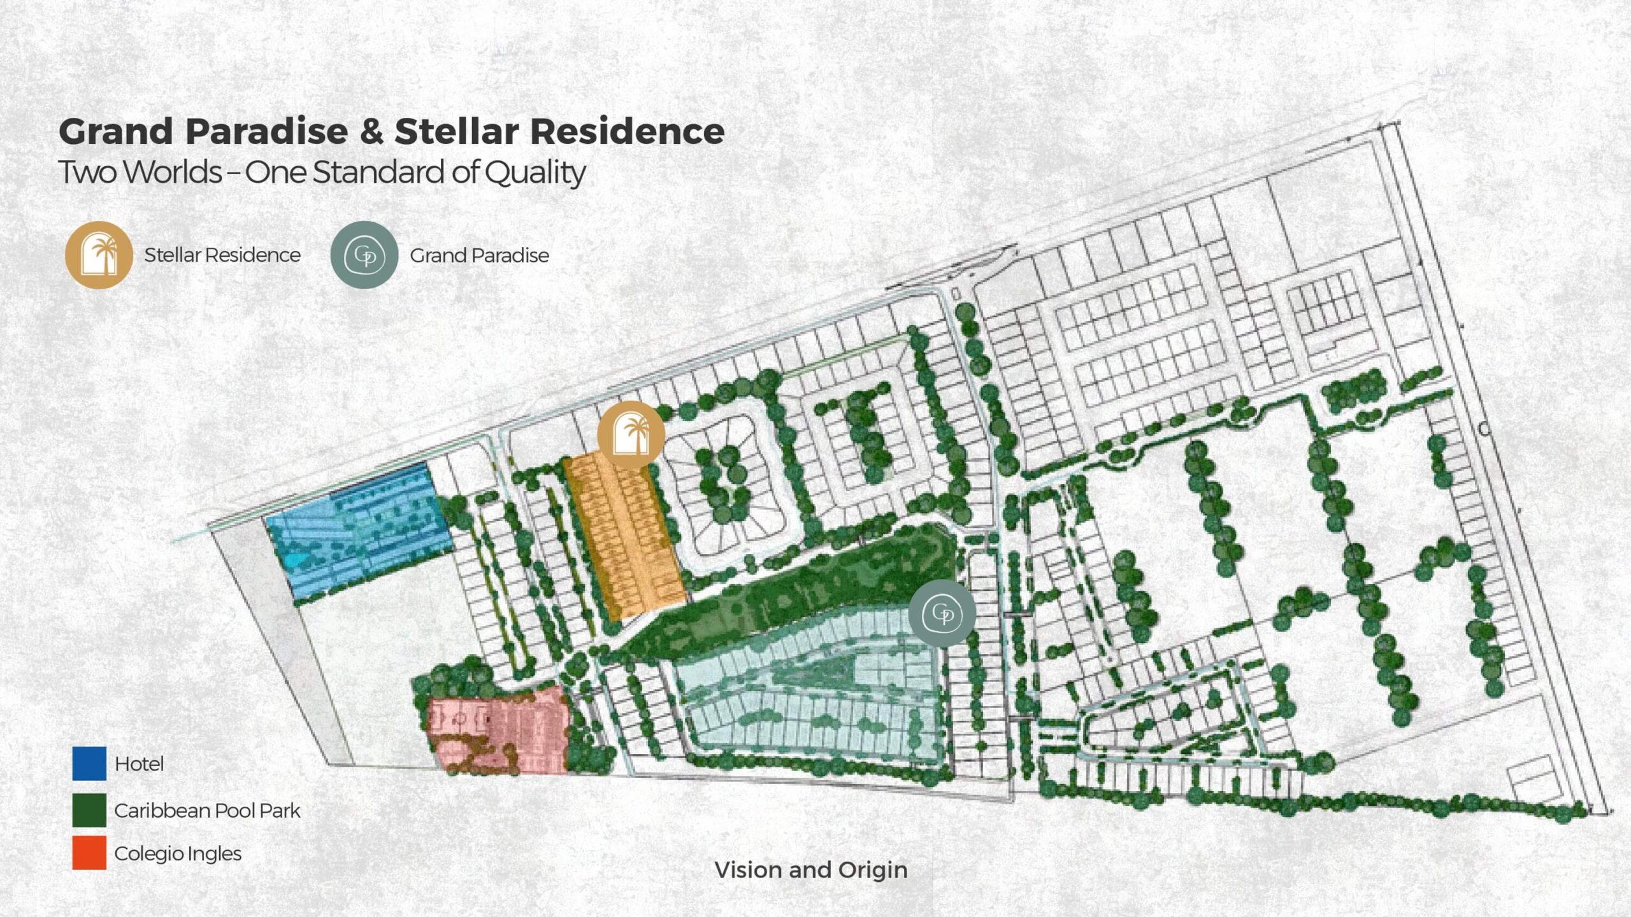This screenshot has width=1631, height=917.
Task: Click the Two Worlds – One Standard subtitle
Action: coord(322,172)
